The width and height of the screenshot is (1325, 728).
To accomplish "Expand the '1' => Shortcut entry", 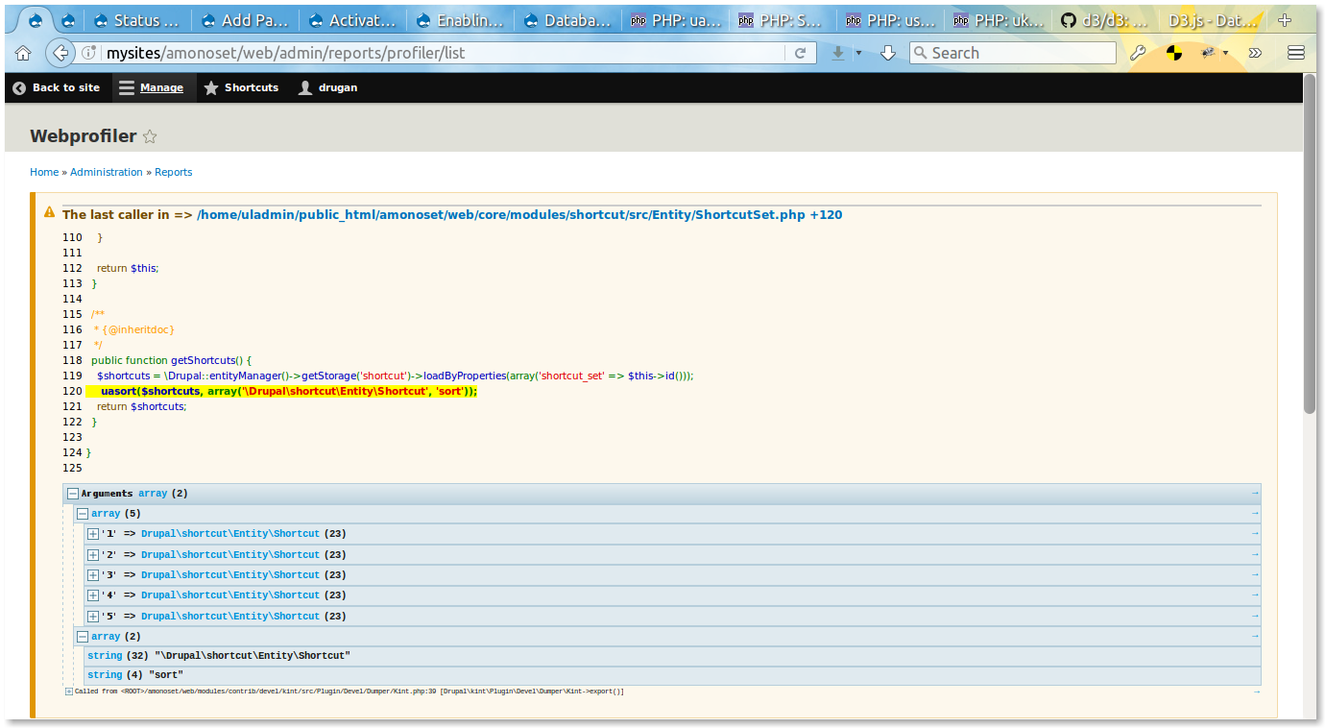I will pos(93,534).
